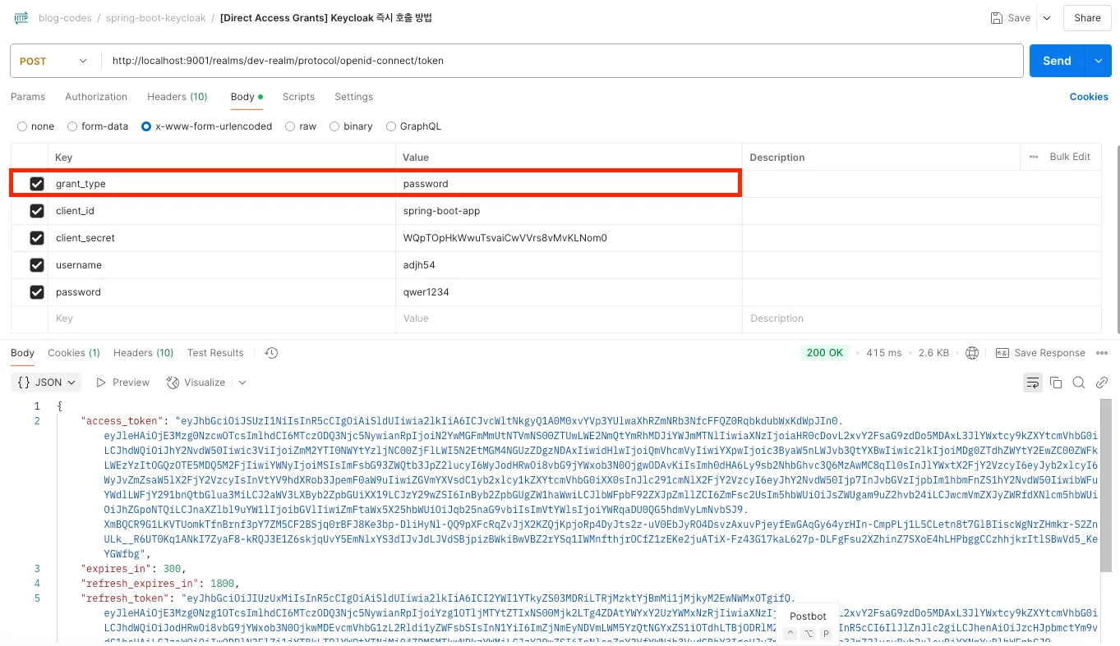Open the Test Results tab
This screenshot has height=646, width=1120.
(215, 353)
